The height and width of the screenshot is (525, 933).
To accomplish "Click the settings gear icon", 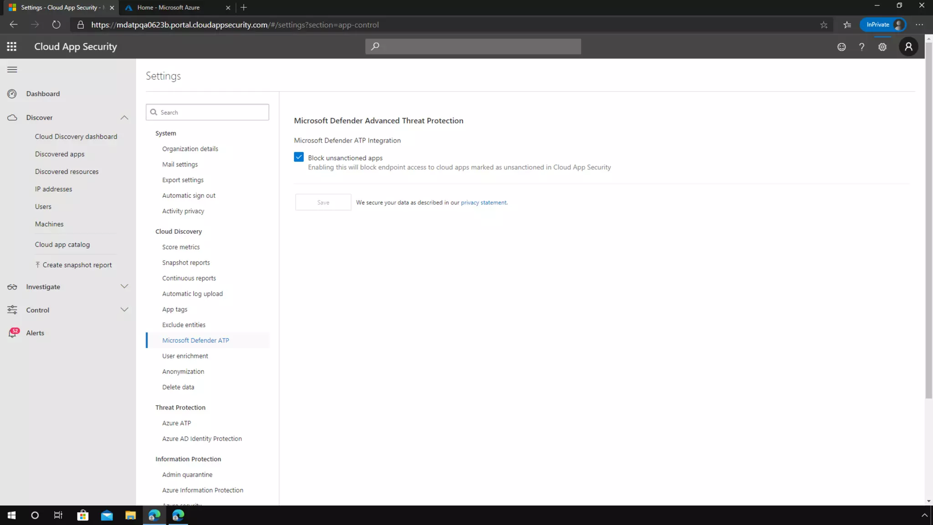I will [882, 46].
